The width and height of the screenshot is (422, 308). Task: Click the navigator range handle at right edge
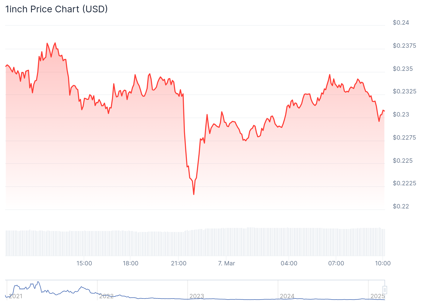[x=385, y=290]
